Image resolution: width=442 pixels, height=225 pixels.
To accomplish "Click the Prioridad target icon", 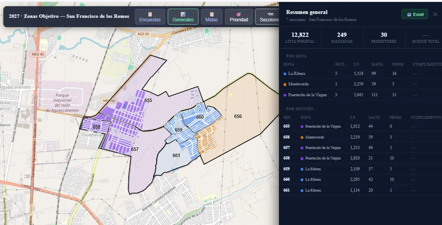I will click(239, 14).
